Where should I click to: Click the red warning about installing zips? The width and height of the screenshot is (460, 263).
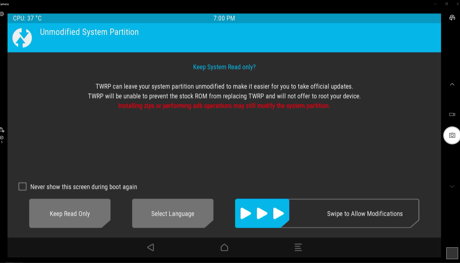[224, 106]
